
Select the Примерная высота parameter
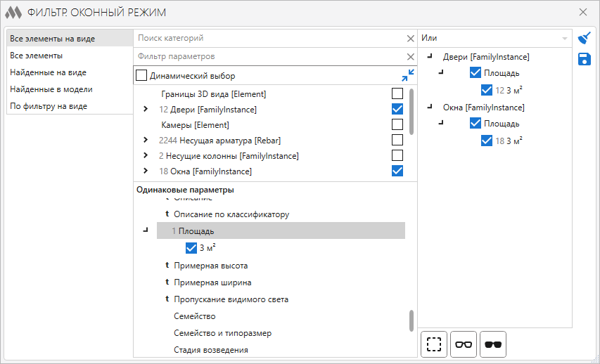point(210,266)
